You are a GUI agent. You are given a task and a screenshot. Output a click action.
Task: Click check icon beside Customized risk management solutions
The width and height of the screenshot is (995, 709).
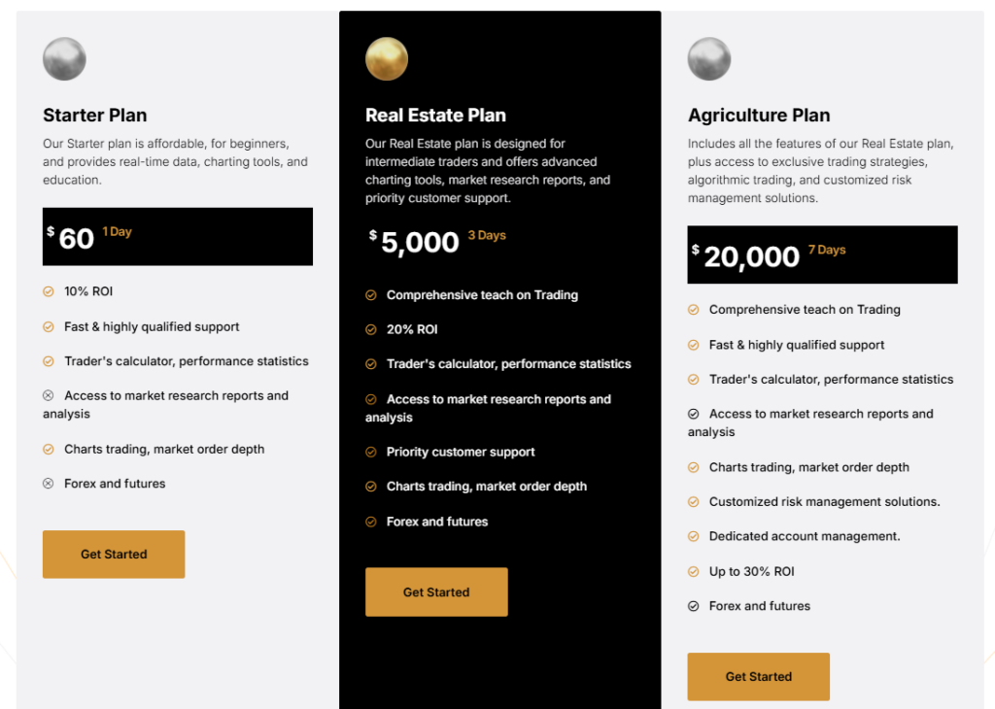click(694, 502)
